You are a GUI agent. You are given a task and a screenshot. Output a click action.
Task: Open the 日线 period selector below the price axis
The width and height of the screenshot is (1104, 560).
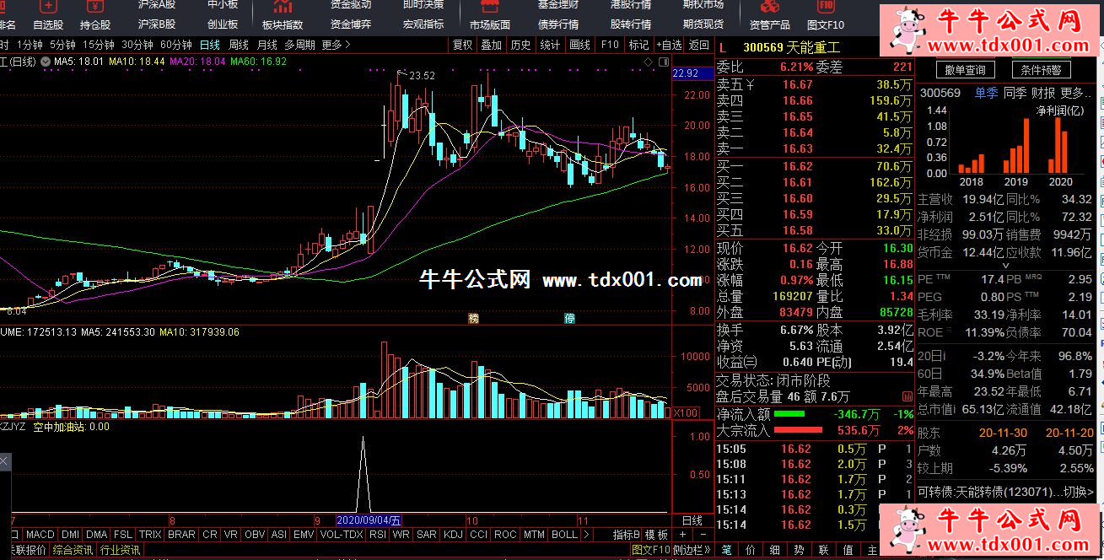point(692,520)
